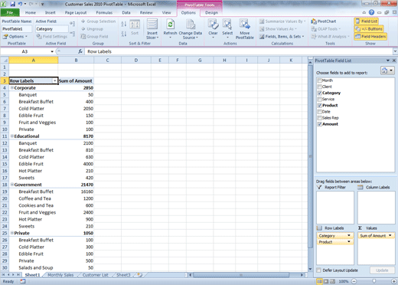Click the insert function fx icon
Viewport: 398px width, 285px height.
point(80,51)
